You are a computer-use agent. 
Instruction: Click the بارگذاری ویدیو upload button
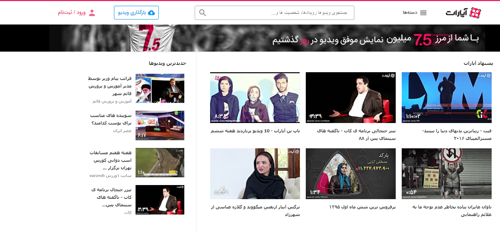coord(136,13)
